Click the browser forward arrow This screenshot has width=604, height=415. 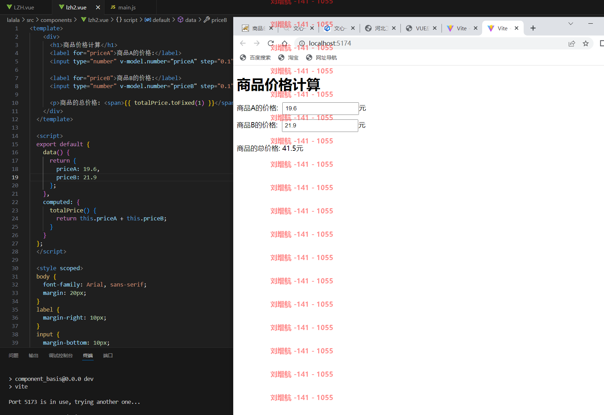coord(257,43)
